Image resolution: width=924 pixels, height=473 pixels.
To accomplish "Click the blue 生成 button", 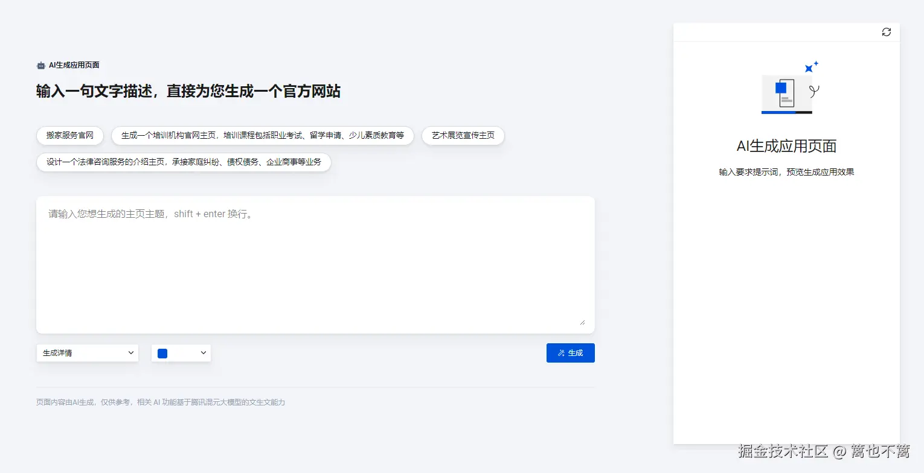I will (x=571, y=353).
